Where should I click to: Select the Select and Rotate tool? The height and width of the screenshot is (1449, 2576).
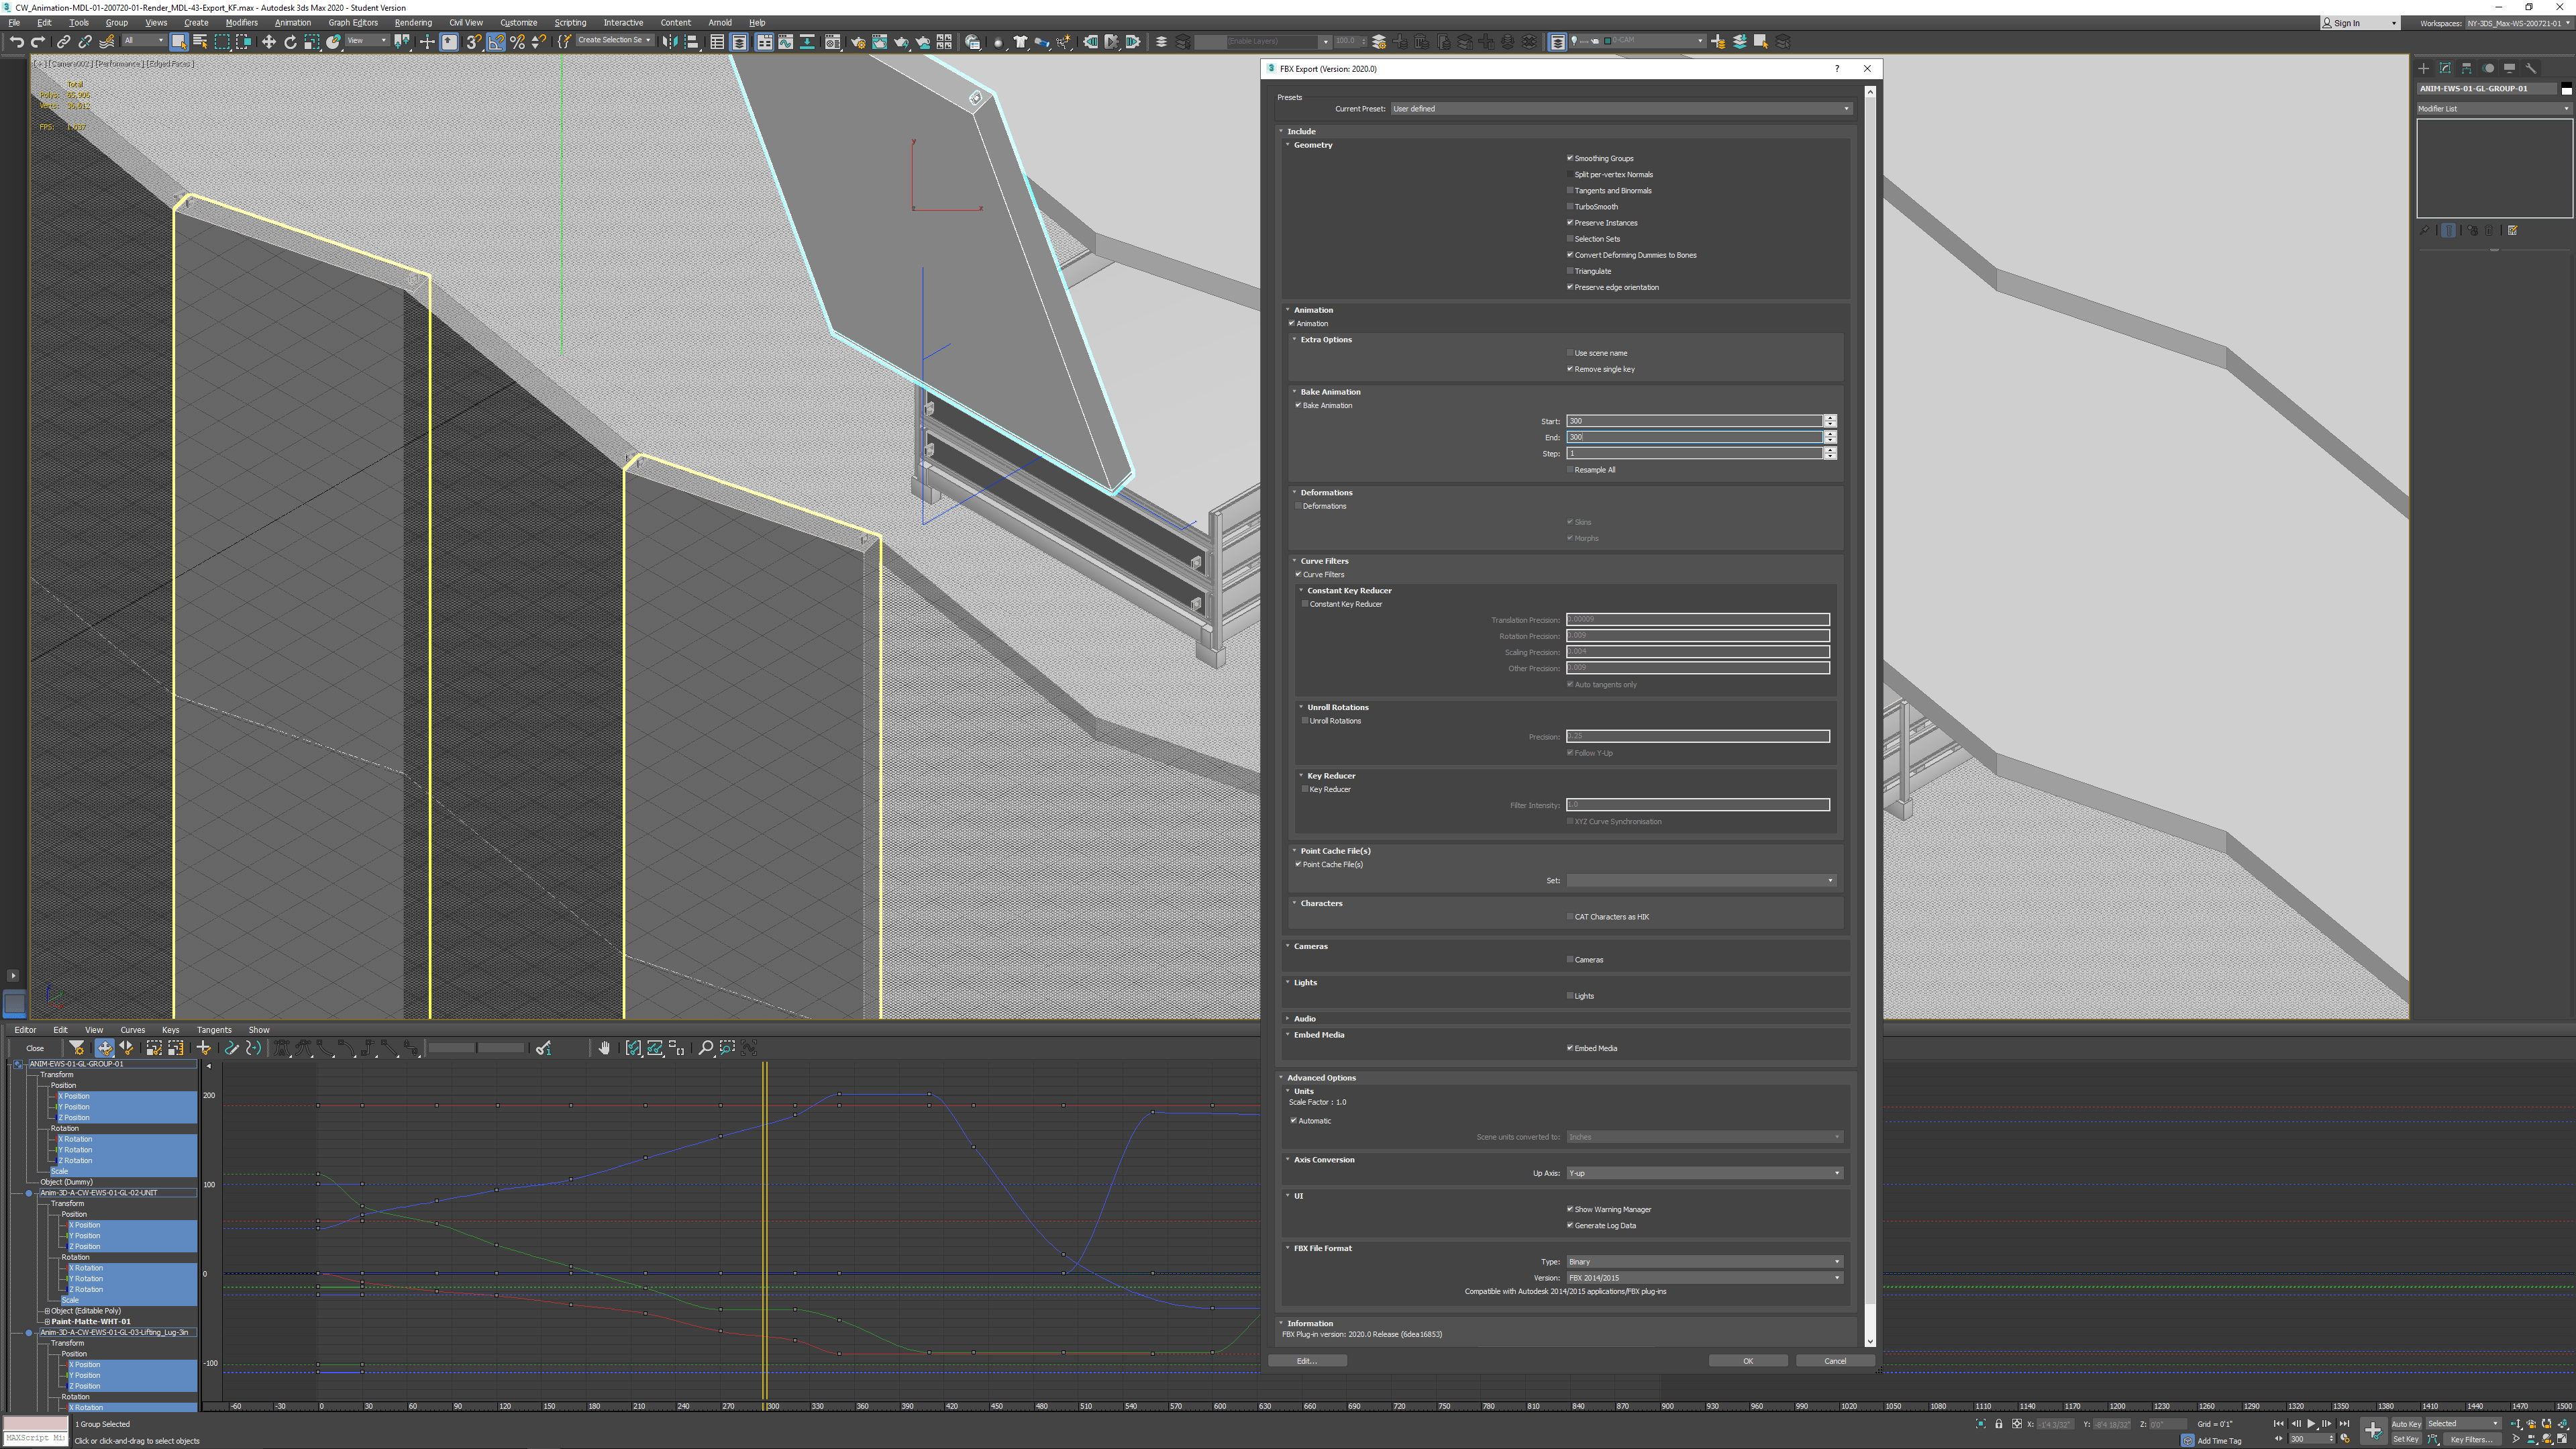(x=290, y=42)
